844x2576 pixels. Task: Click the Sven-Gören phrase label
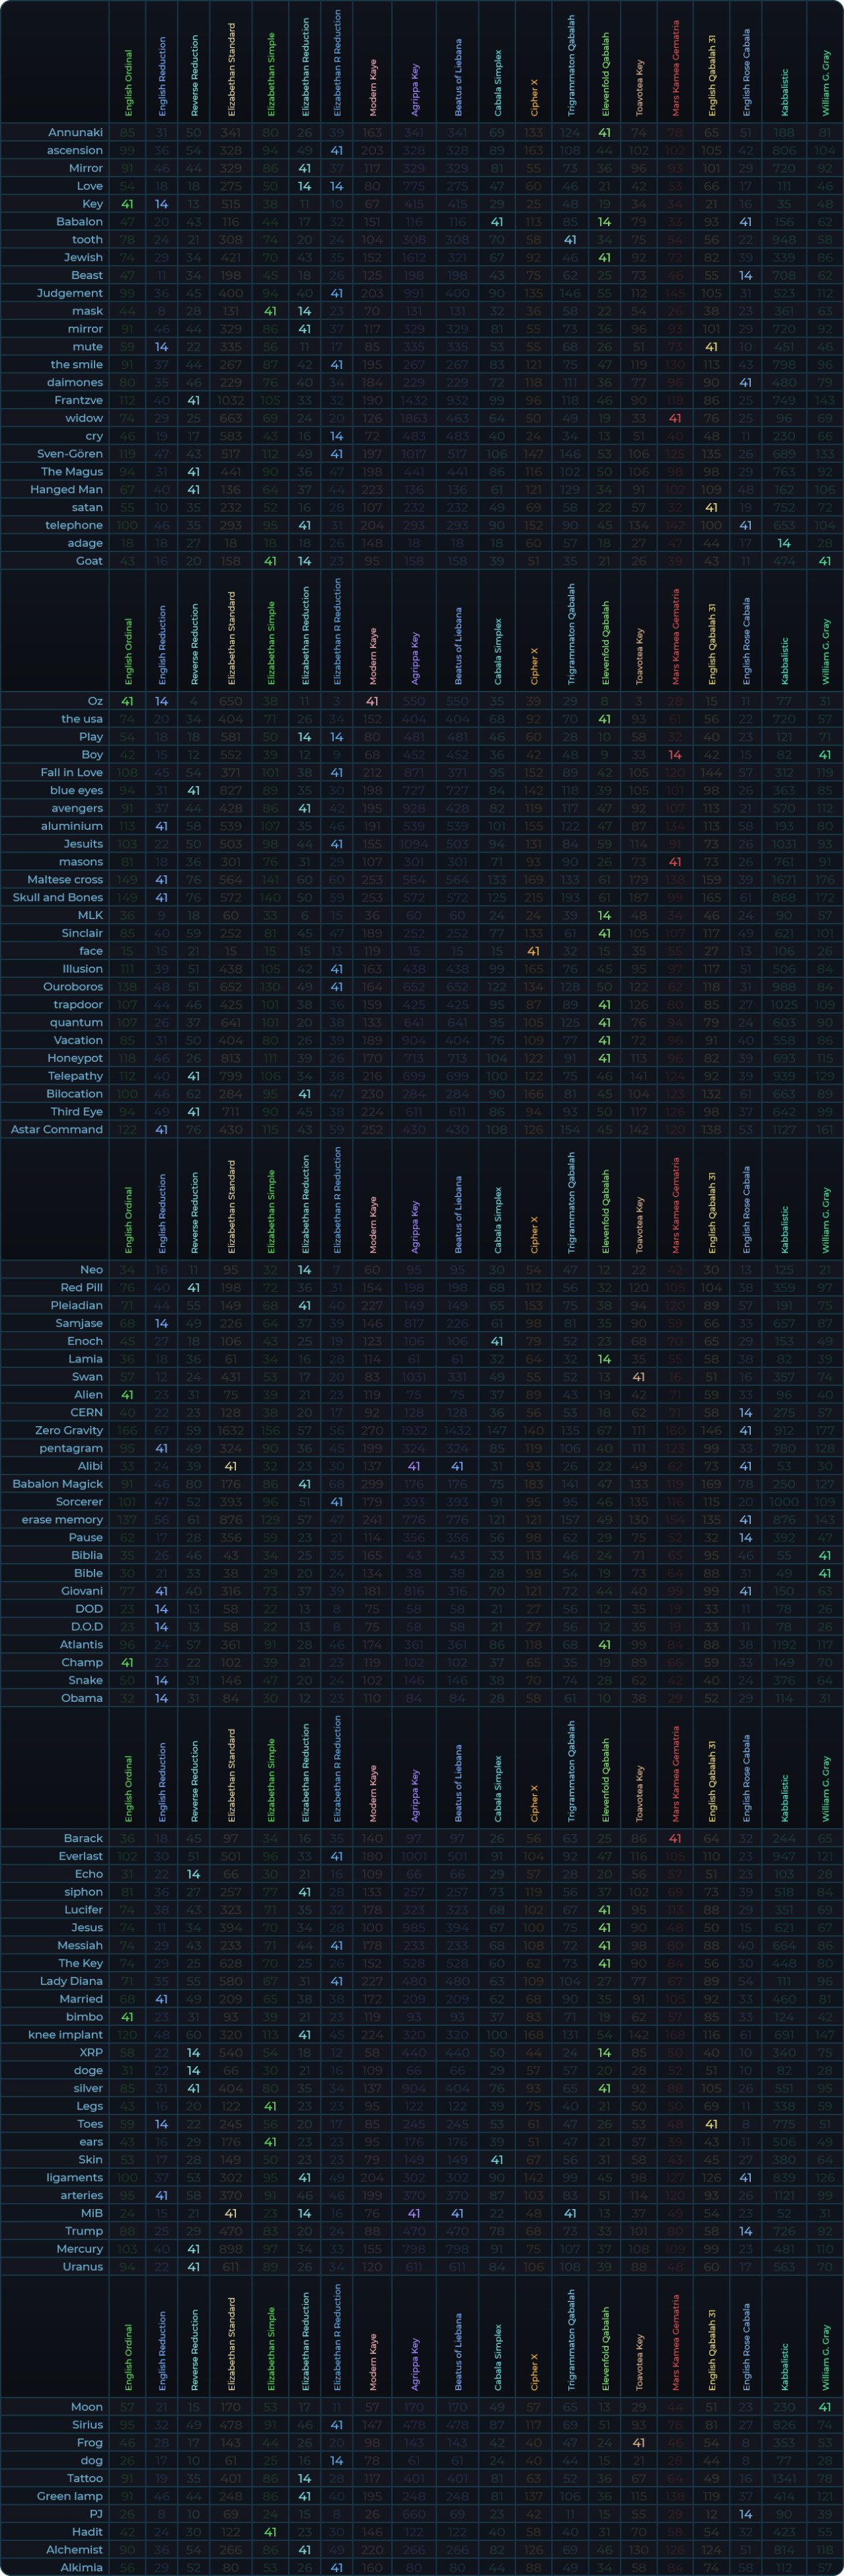click(70, 453)
